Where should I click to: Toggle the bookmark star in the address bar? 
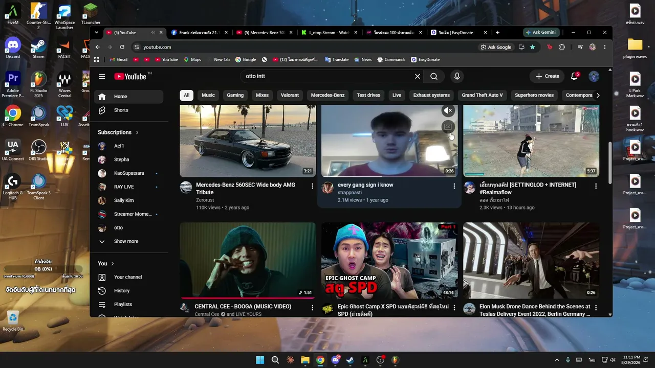point(533,47)
